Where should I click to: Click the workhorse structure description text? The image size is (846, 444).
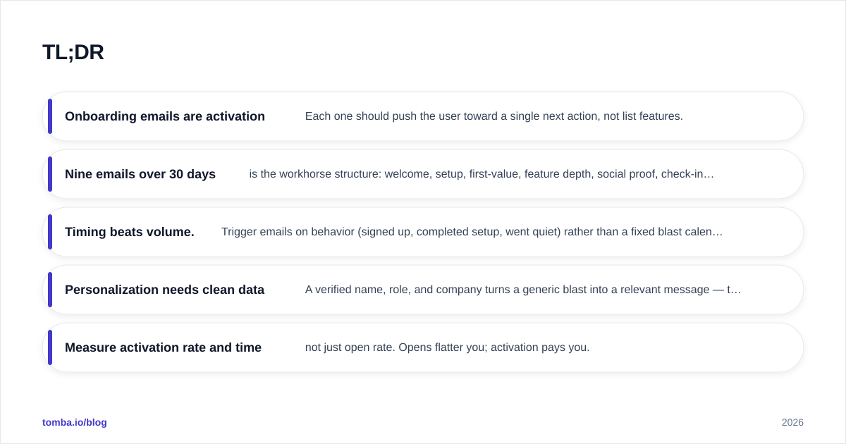[x=482, y=174]
